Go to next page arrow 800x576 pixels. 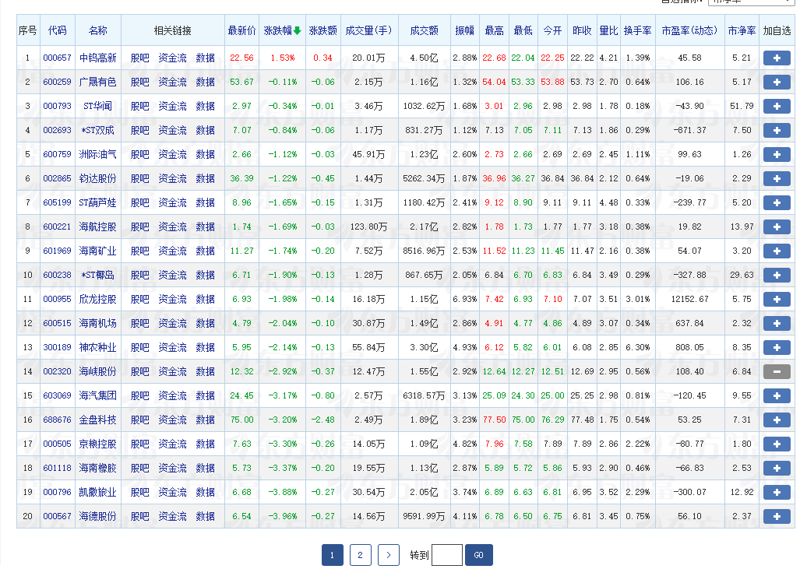pos(388,555)
